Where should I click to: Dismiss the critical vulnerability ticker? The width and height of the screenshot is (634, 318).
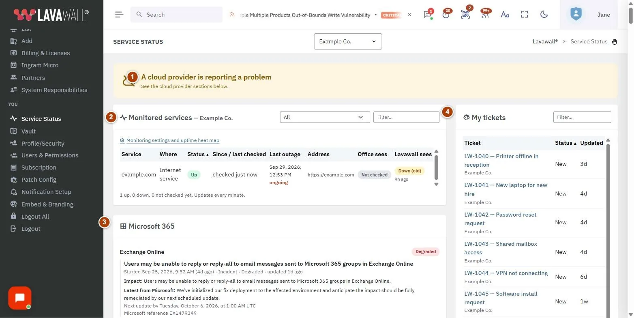pos(409,15)
